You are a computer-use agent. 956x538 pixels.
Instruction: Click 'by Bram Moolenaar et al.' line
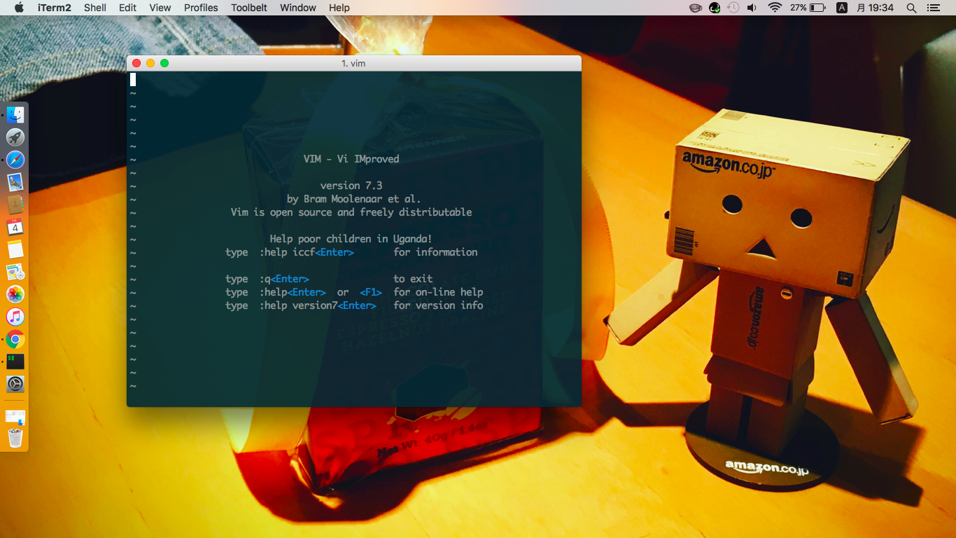click(354, 199)
